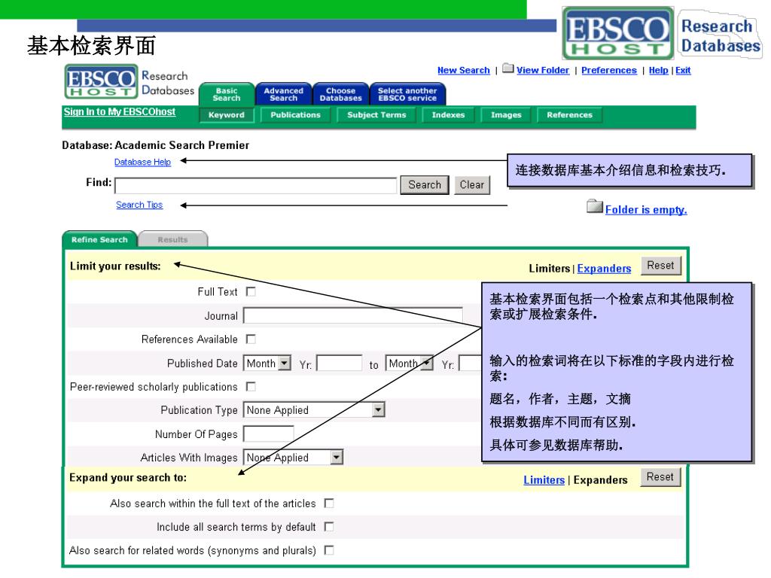Click the Help link
This screenshot has height=578, width=771.
[658, 70]
